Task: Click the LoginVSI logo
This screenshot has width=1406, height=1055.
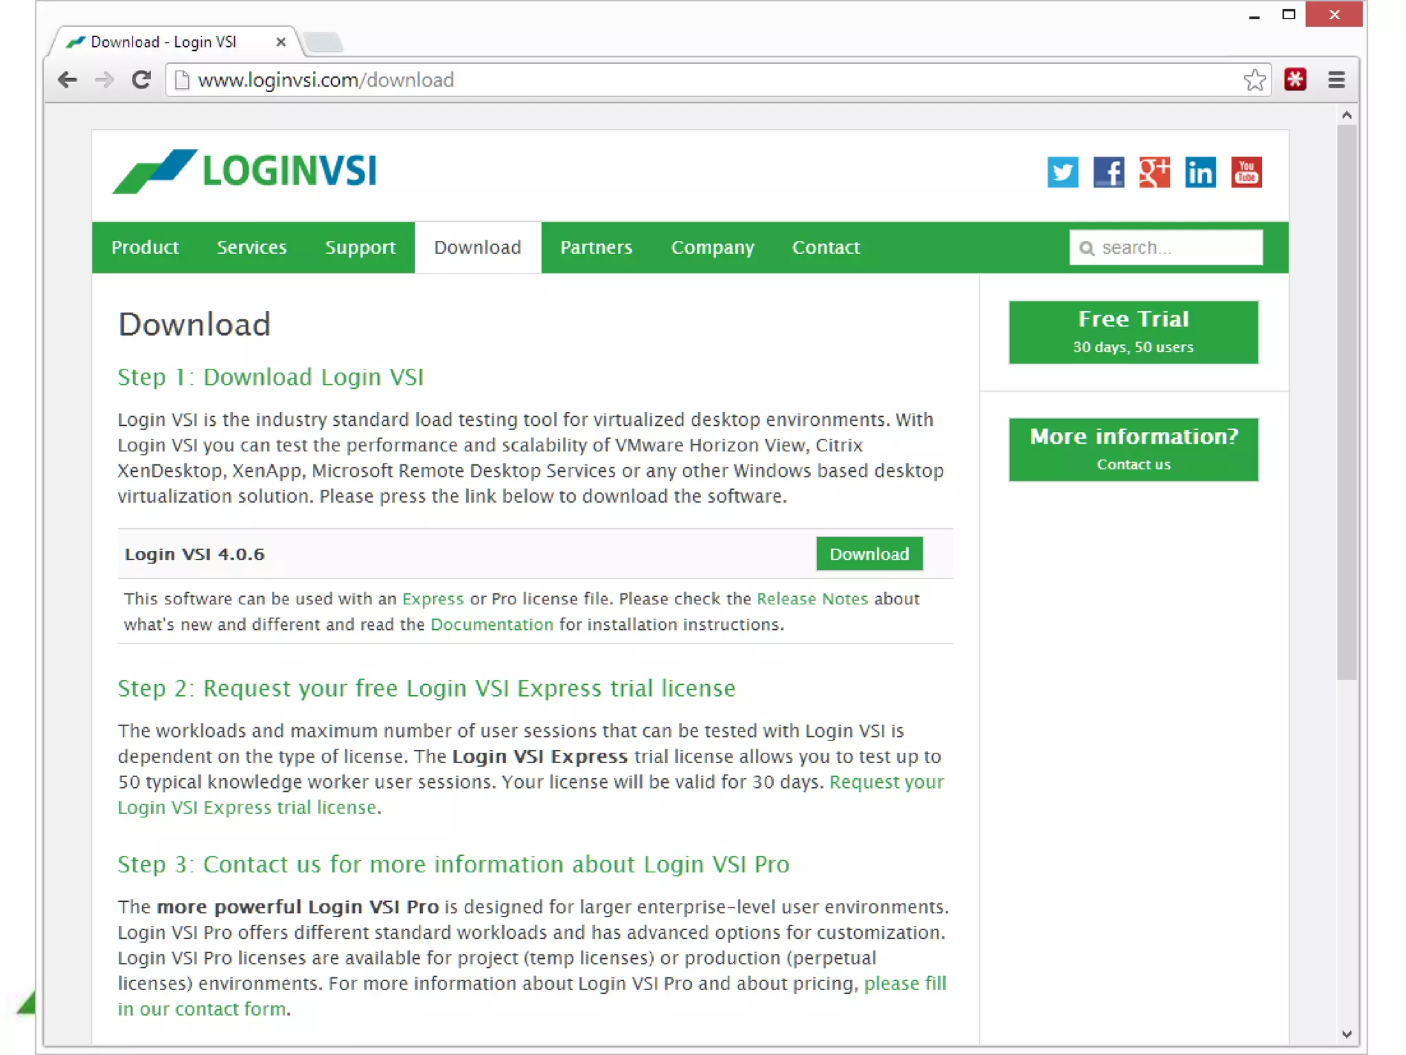Action: pos(245,171)
